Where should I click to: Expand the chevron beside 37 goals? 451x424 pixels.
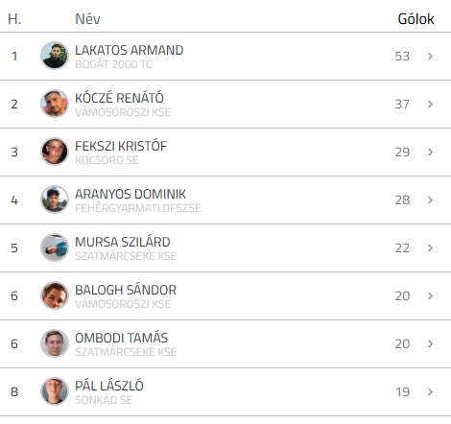click(430, 104)
